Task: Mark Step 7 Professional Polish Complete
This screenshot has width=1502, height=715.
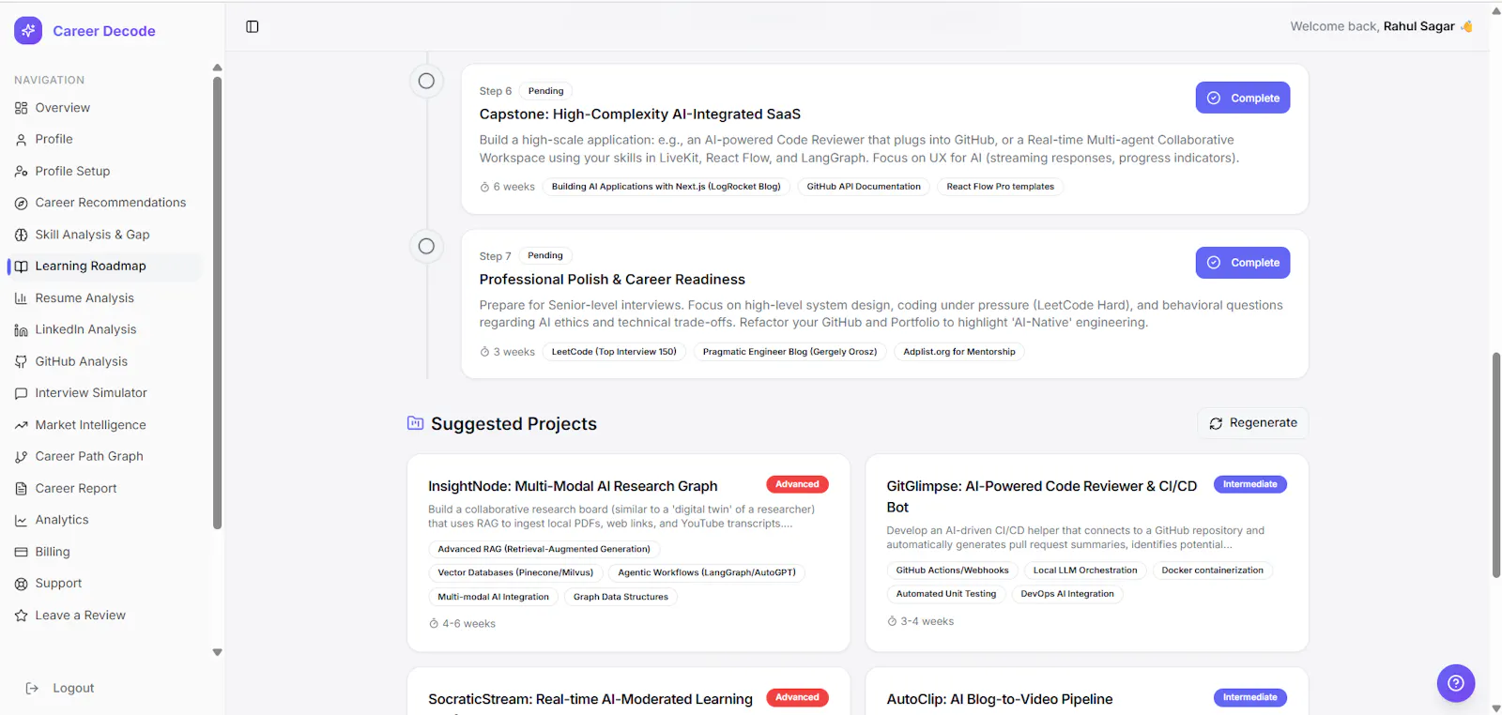Action: pyautogui.click(x=1243, y=263)
